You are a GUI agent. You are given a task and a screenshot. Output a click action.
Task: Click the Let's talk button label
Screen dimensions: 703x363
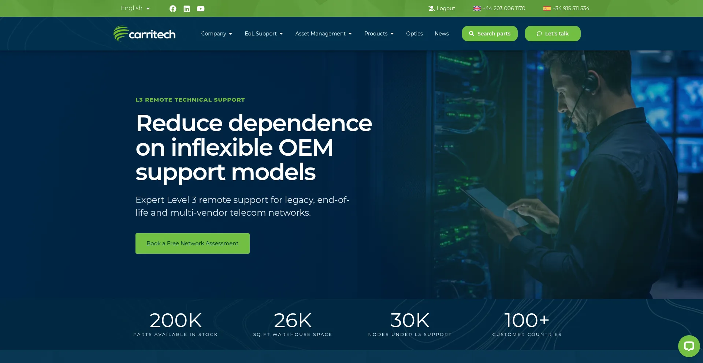point(557,34)
